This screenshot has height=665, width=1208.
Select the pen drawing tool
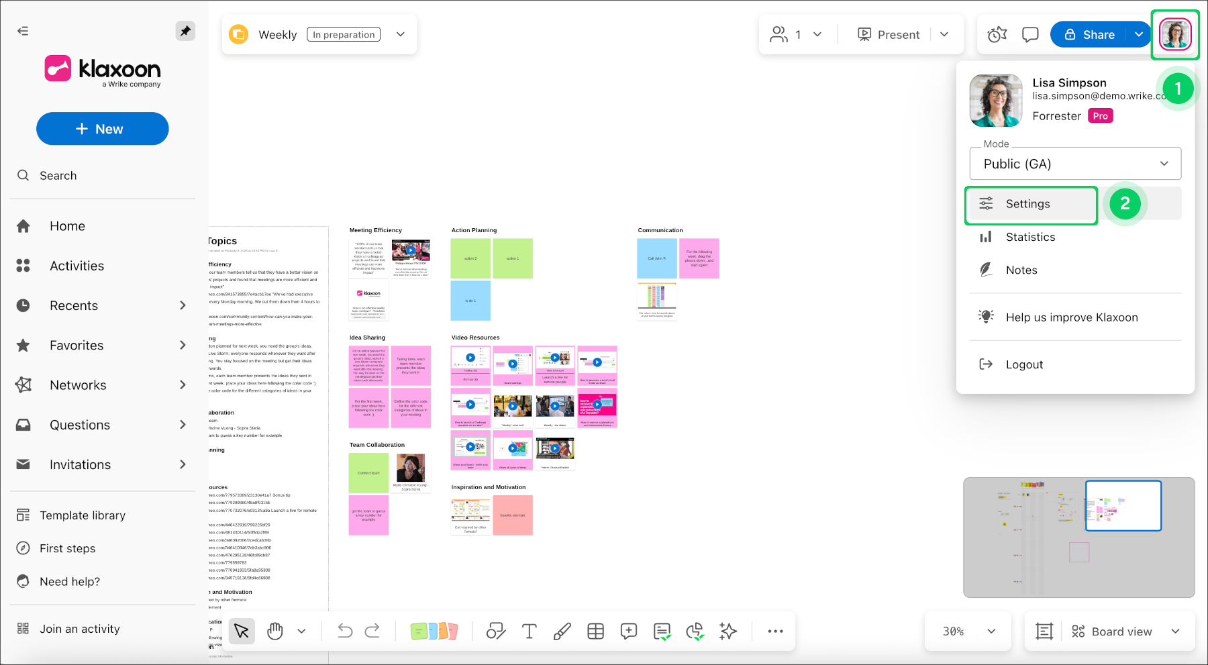pos(562,631)
